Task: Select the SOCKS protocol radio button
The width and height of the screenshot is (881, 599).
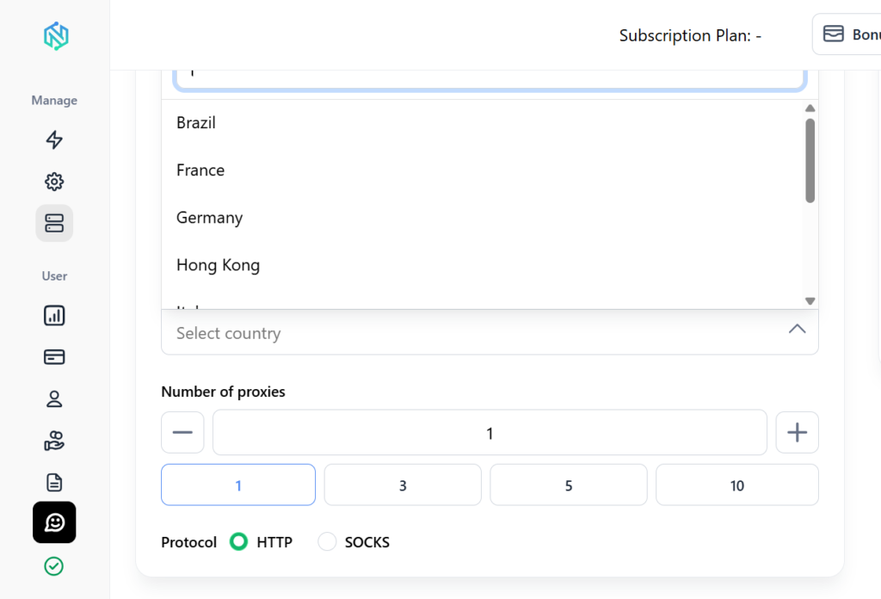Action: click(x=327, y=541)
